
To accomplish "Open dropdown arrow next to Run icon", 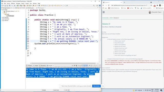I will coord(19,6).
